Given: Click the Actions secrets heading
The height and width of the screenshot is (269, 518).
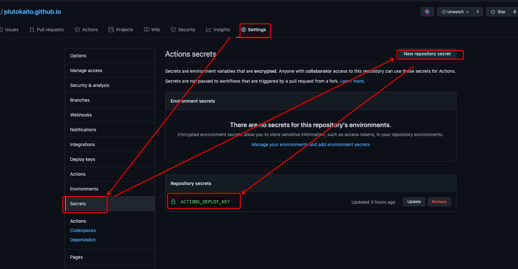Looking at the screenshot, I should (x=190, y=54).
